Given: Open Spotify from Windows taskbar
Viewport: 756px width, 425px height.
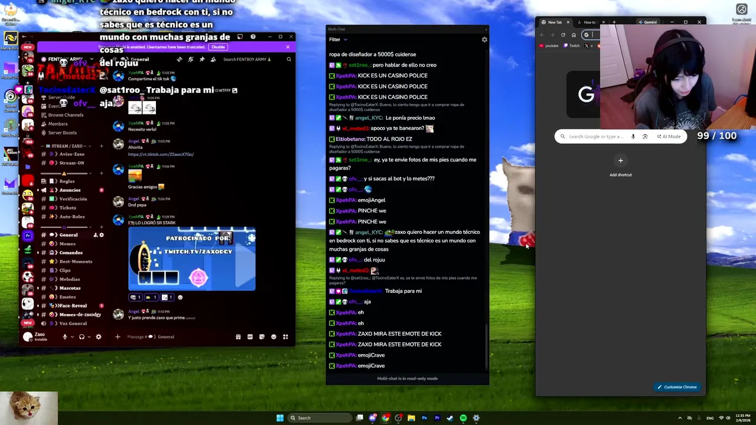Looking at the screenshot, I should click(463, 418).
